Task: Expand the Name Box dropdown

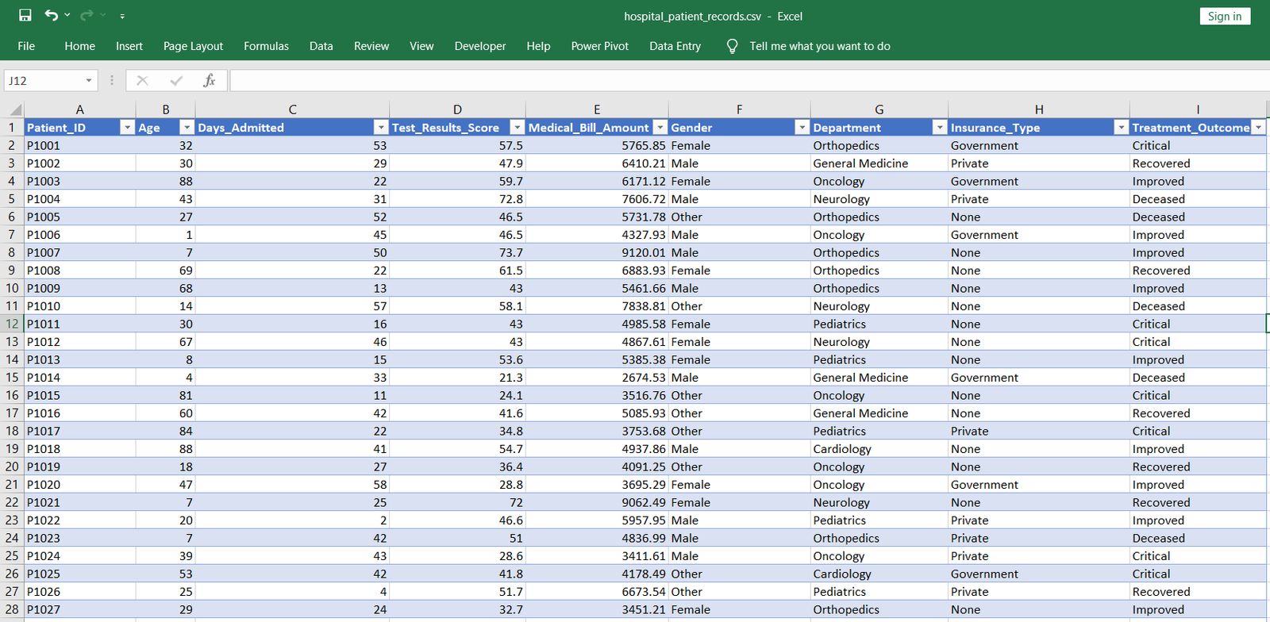Action: click(89, 80)
